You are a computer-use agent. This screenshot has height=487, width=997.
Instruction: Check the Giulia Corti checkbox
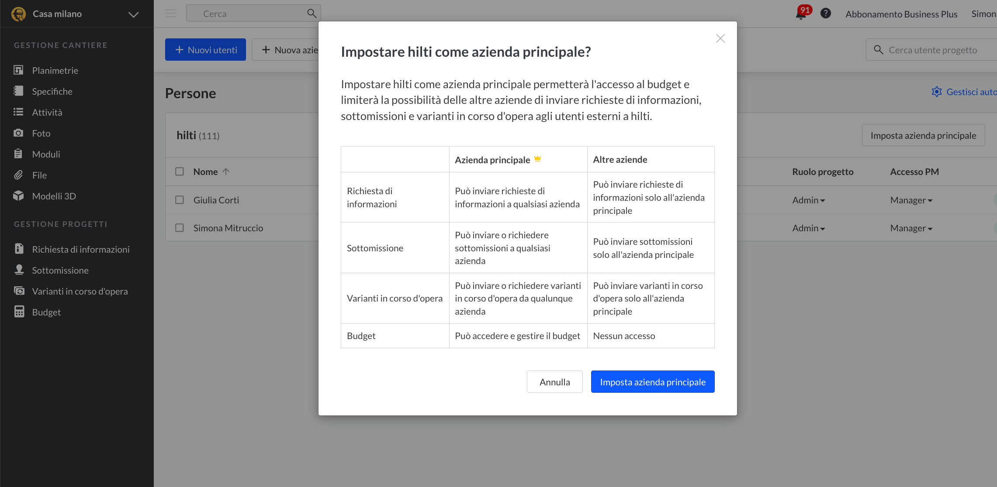[x=180, y=200]
